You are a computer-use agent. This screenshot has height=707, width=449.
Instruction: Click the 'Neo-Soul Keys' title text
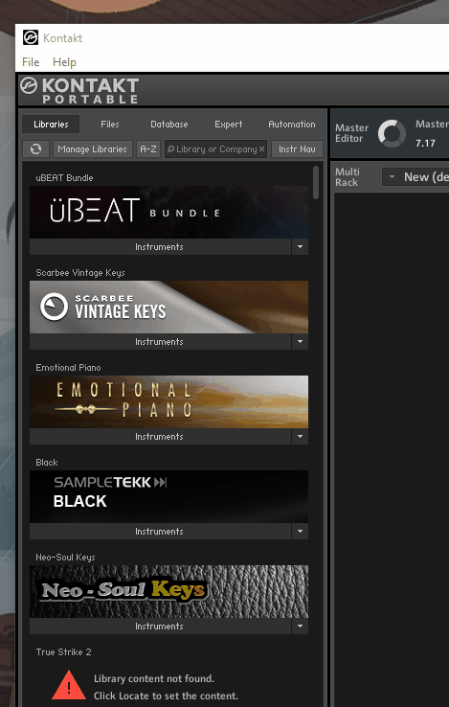point(65,558)
